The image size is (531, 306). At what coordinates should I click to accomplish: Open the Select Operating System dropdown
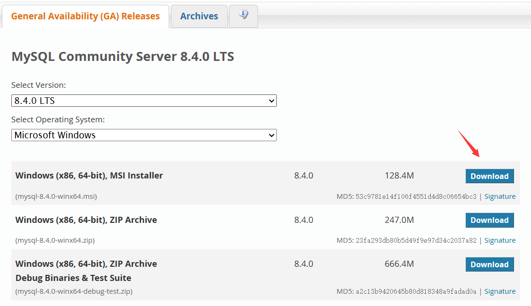(x=144, y=135)
